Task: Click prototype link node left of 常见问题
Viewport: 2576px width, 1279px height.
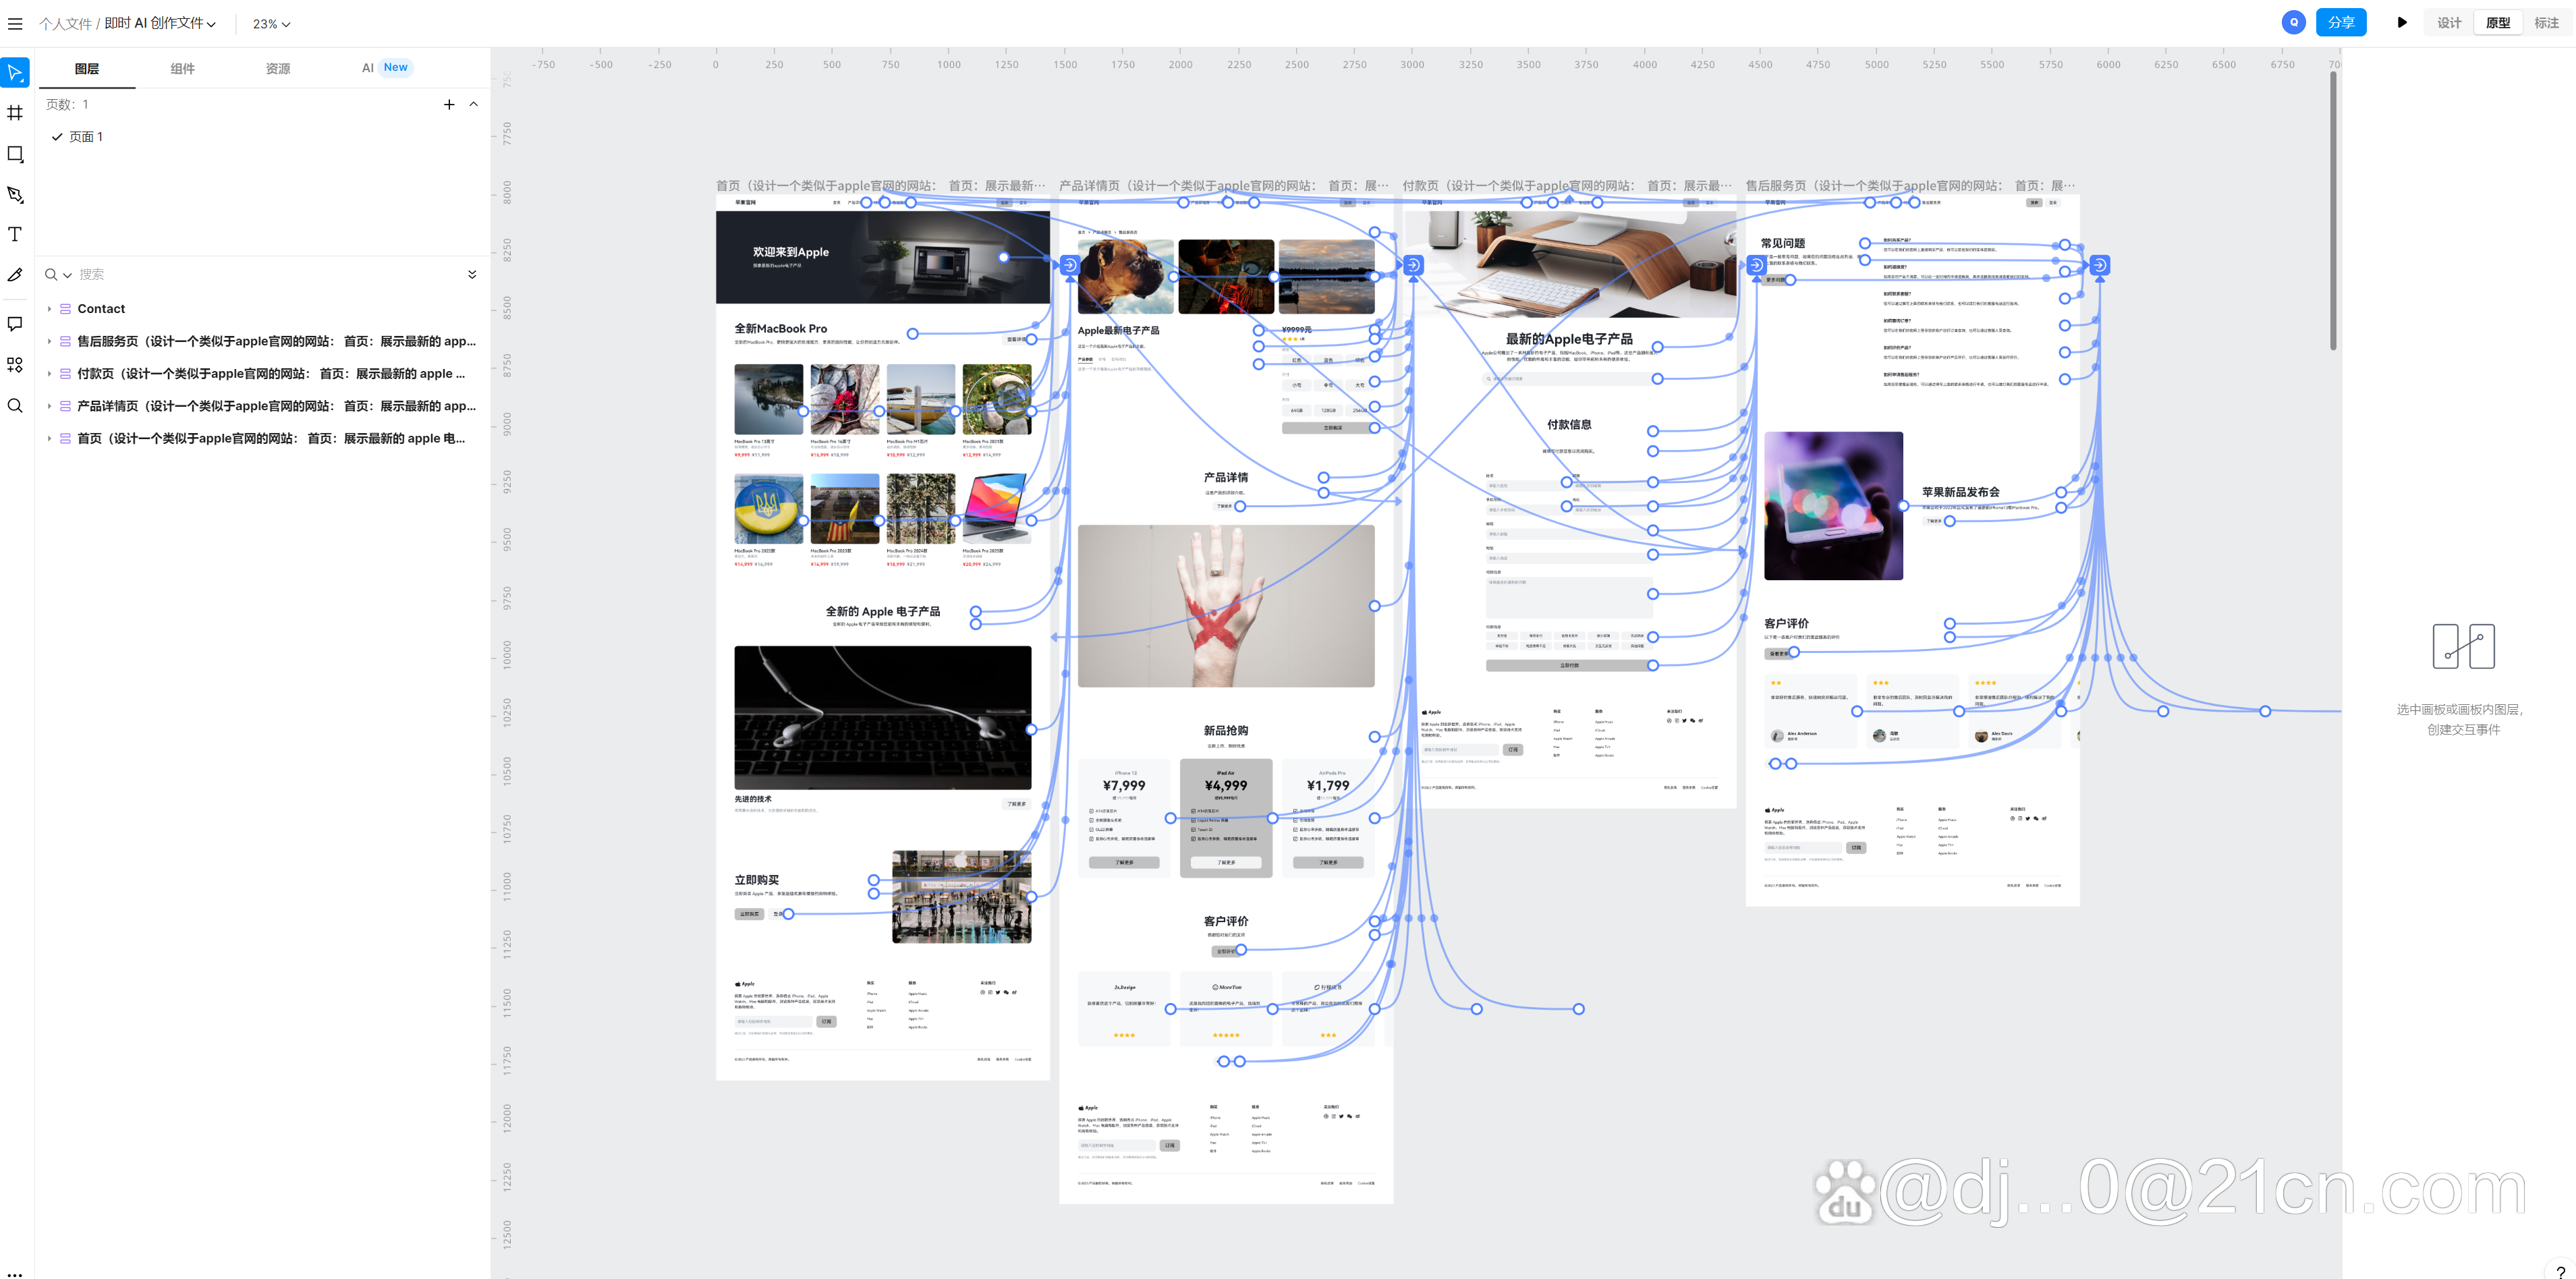Action: [1756, 265]
